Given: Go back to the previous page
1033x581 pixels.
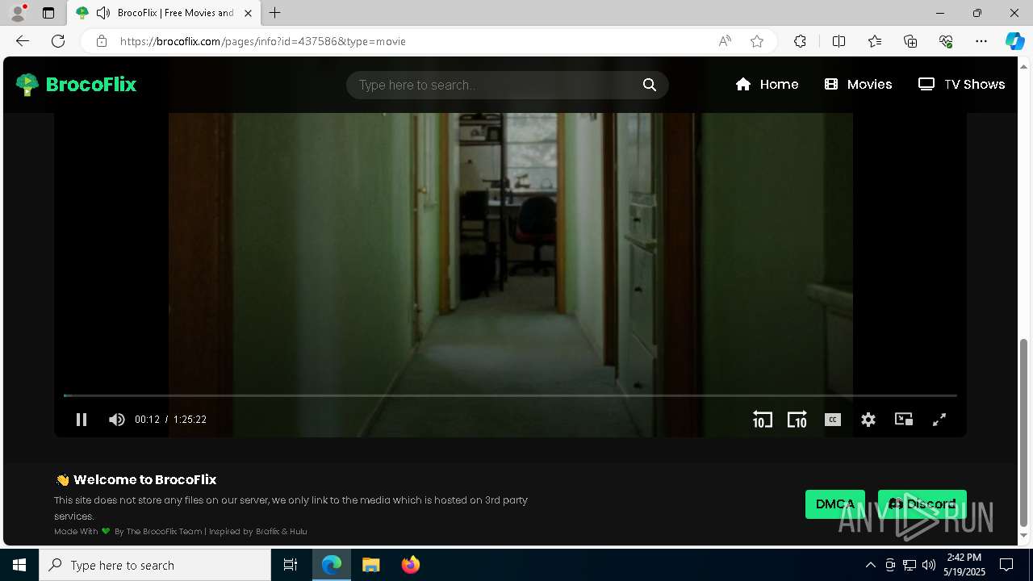Looking at the screenshot, I should click(x=23, y=41).
